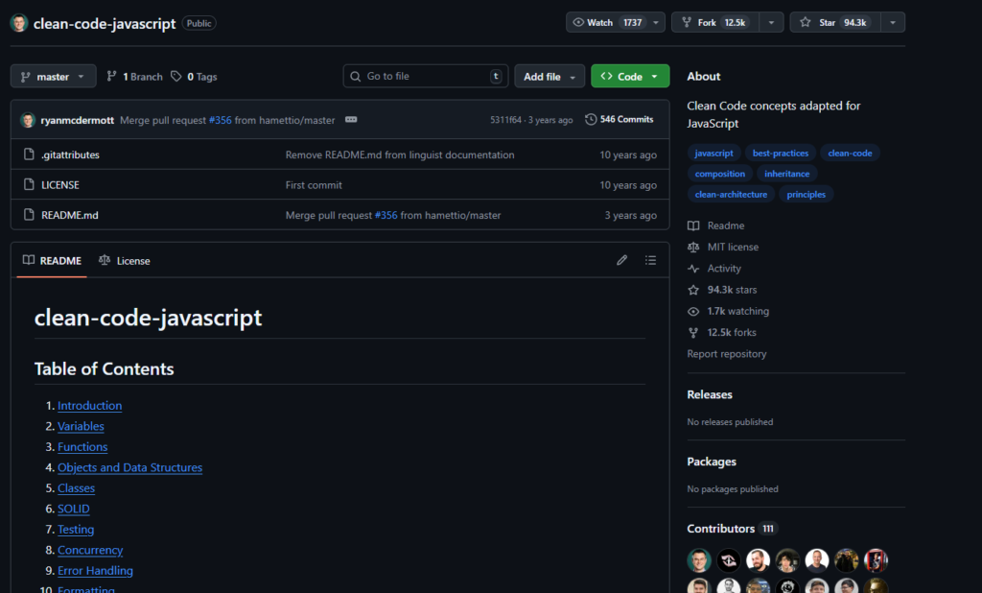Open the README outline list icon
The image size is (982, 593).
tap(651, 260)
